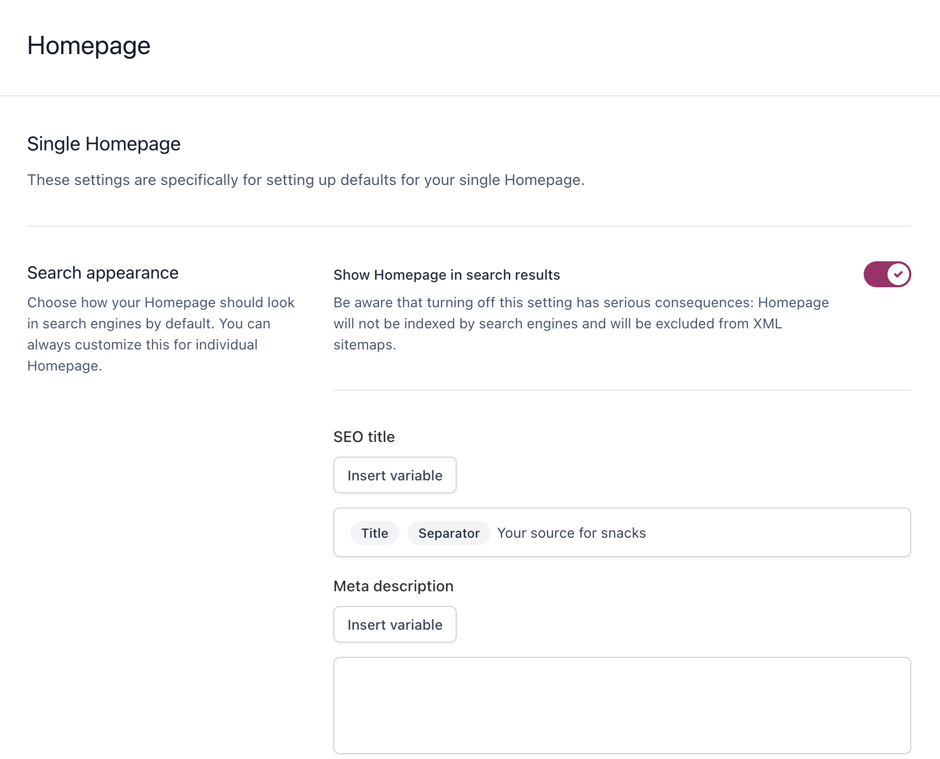Toggle Show Homepage in search results switch
Screen dimensions: 940x759
886,274
